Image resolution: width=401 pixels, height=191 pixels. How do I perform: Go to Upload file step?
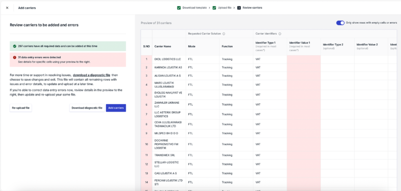tap(224, 8)
